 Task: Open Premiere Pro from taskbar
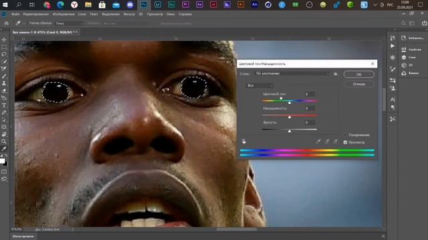tap(185, 5)
